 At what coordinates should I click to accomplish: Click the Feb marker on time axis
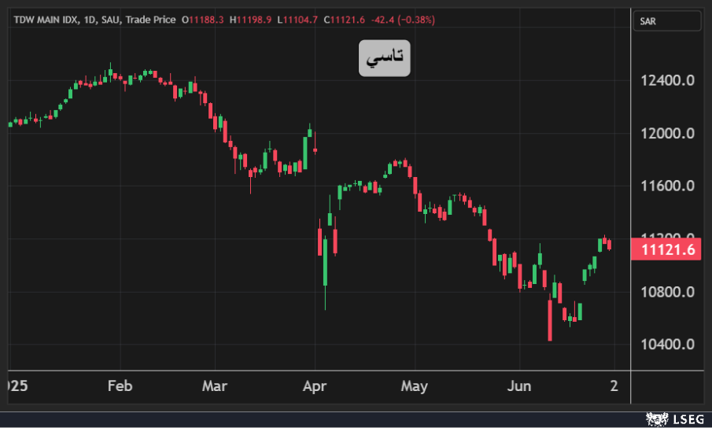[x=120, y=386]
